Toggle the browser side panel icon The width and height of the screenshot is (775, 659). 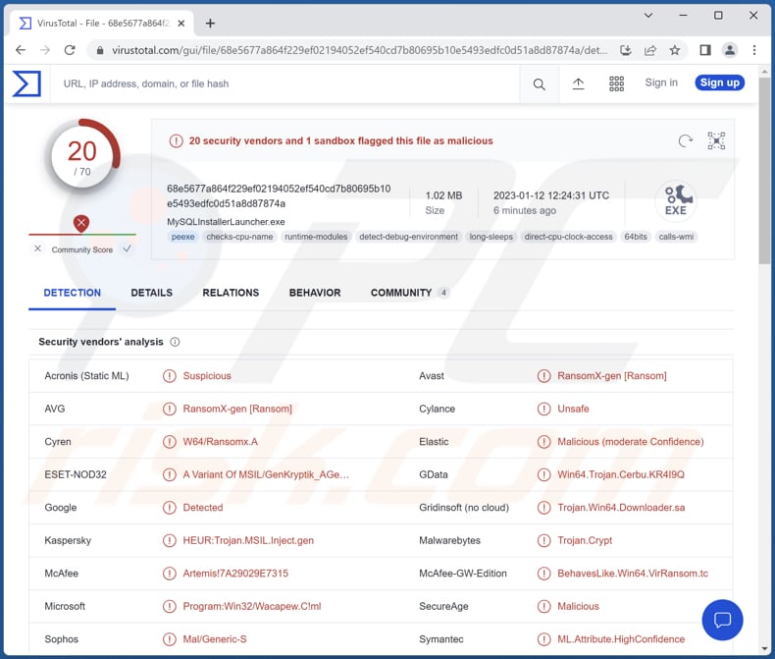705,50
